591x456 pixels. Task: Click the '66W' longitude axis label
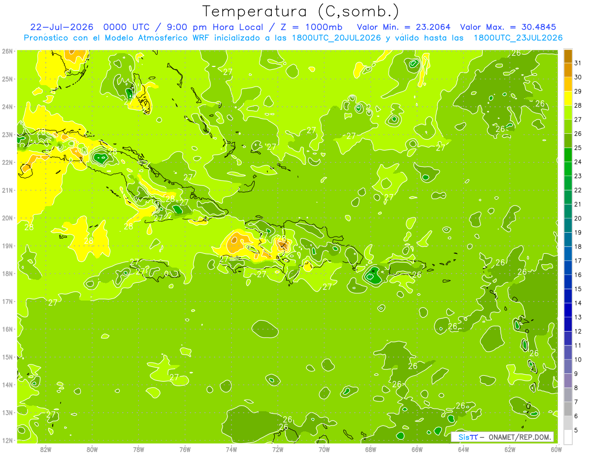coord(417,449)
